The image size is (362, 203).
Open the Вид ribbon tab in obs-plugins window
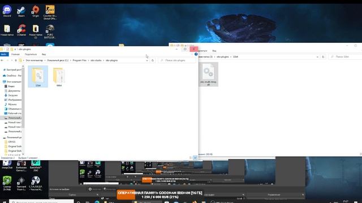44,54
